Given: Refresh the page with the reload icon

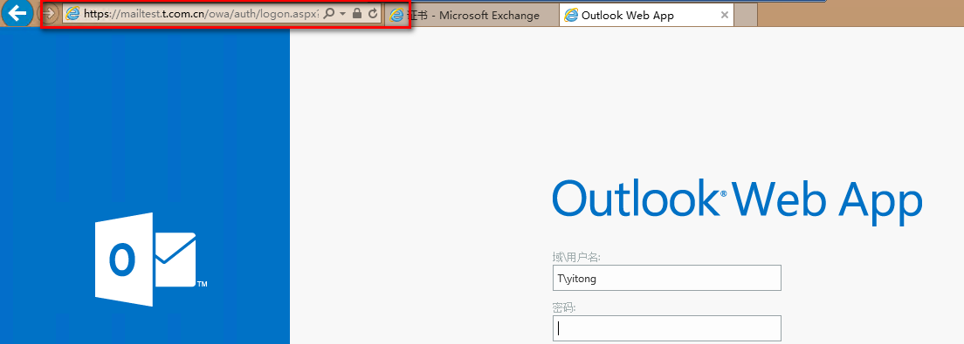Looking at the screenshot, I should [x=373, y=13].
